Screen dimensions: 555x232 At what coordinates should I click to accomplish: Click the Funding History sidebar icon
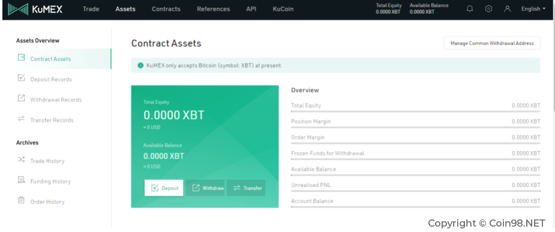point(21,180)
